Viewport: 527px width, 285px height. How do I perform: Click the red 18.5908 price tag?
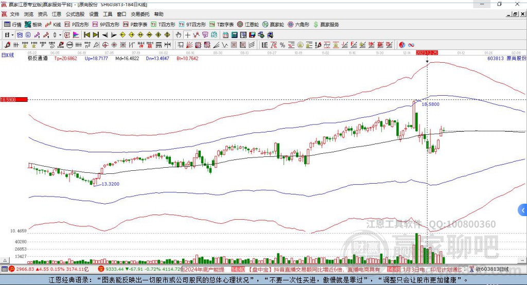(14, 99)
